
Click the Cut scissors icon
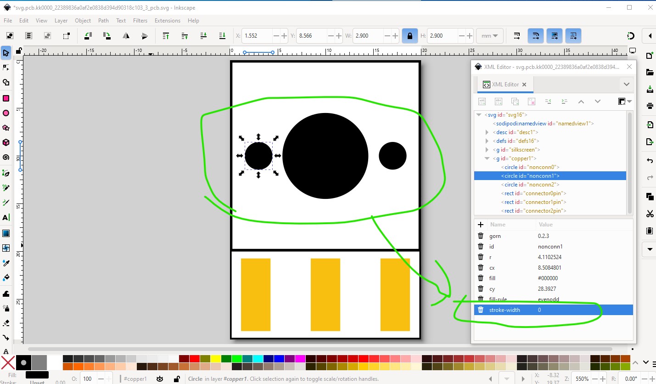click(x=650, y=214)
